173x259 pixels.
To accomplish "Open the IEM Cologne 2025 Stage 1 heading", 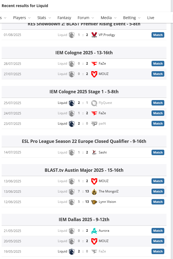I will 84,92.
